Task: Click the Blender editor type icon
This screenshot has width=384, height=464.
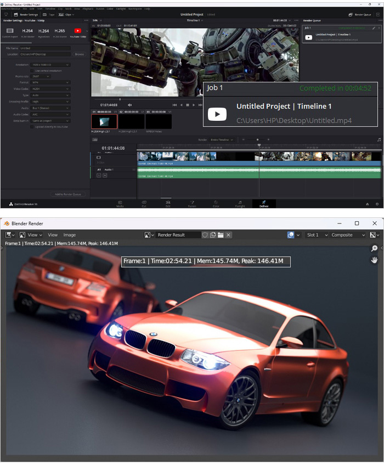Action: pyautogui.click(x=10, y=234)
